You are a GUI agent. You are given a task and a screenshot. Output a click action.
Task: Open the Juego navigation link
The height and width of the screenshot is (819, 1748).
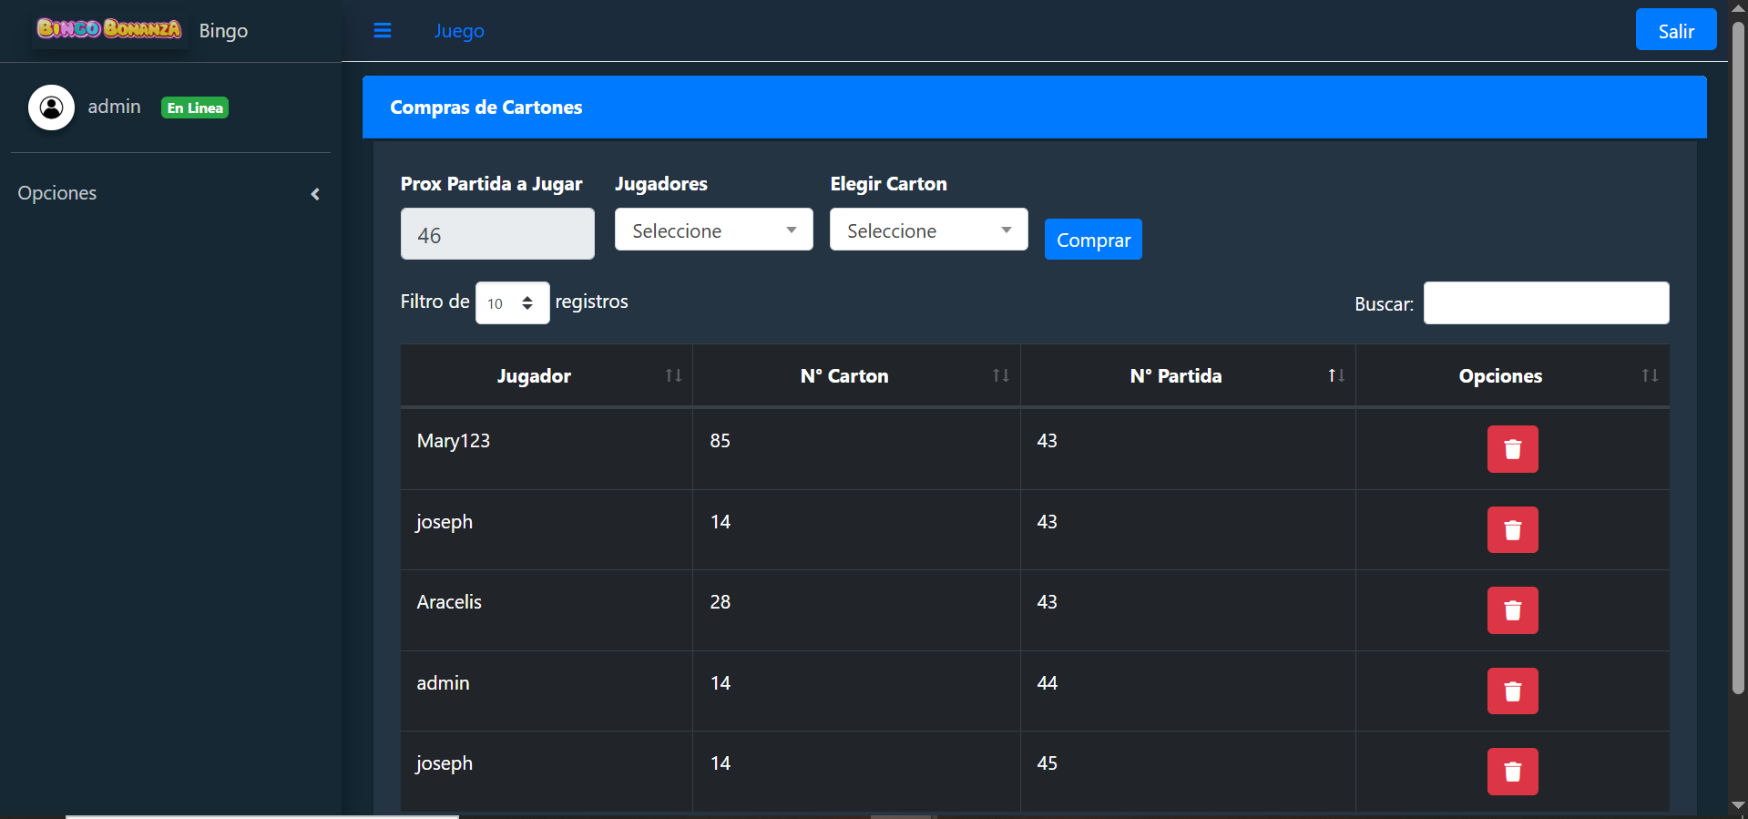point(459,31)
